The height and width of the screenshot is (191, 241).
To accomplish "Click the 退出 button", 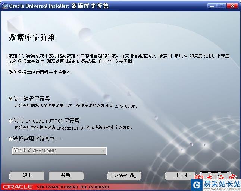I will point(26,176).
